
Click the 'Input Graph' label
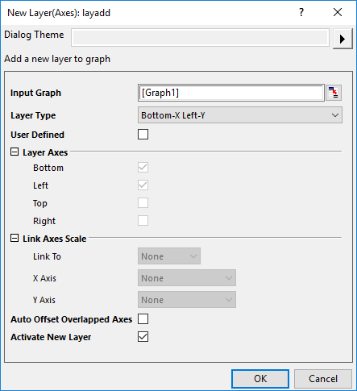(35, 93)
